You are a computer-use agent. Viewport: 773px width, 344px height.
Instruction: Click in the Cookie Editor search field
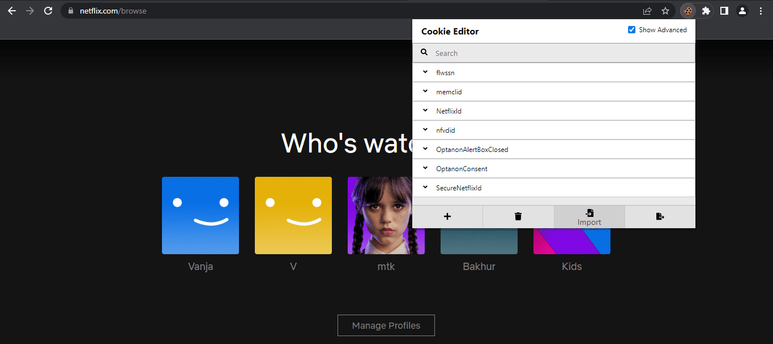point(553,53)
